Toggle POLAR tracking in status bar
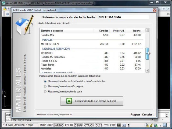 [x=69, y=125]
